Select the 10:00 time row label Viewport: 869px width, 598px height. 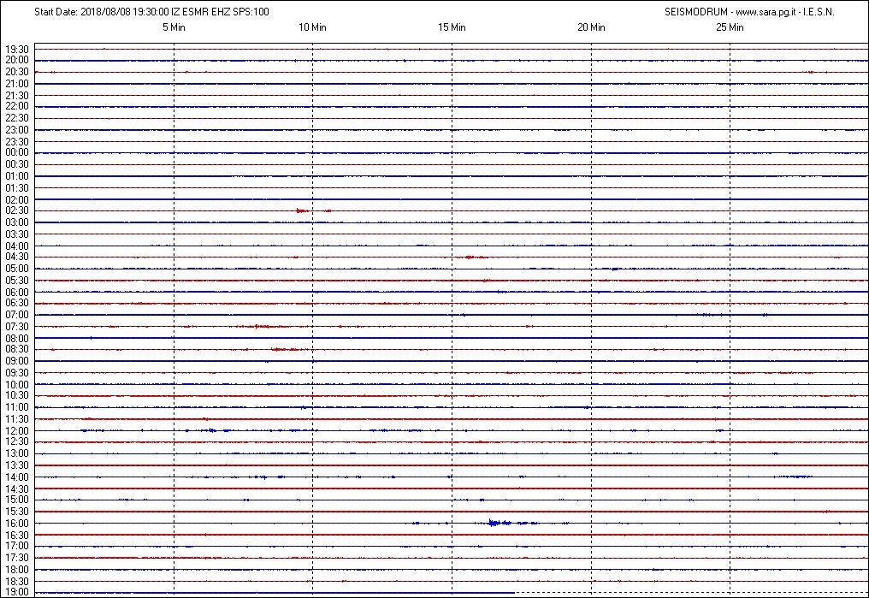pyautogui.click(x=17, y=384)
